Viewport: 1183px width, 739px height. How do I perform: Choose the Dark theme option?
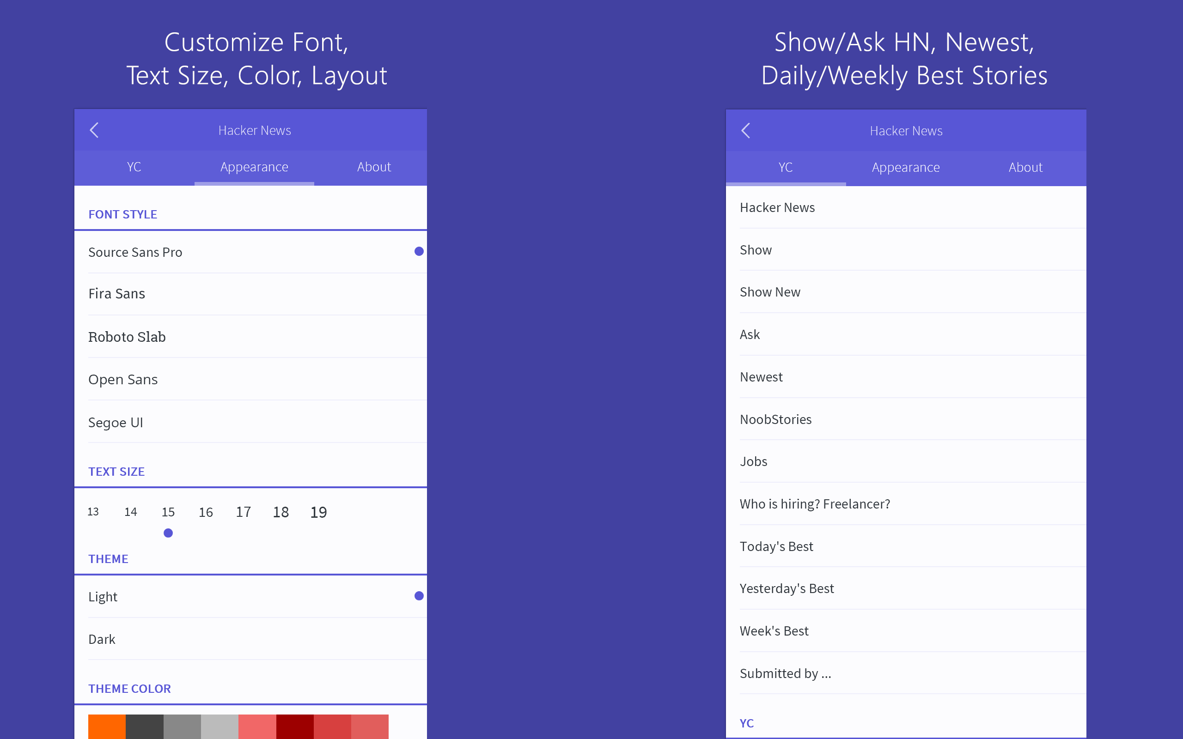(x=102, y=639)
